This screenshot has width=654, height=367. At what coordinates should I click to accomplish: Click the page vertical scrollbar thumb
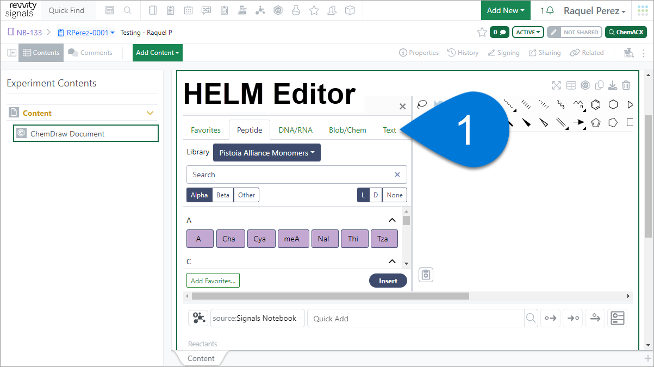click(x=647, y=176)
